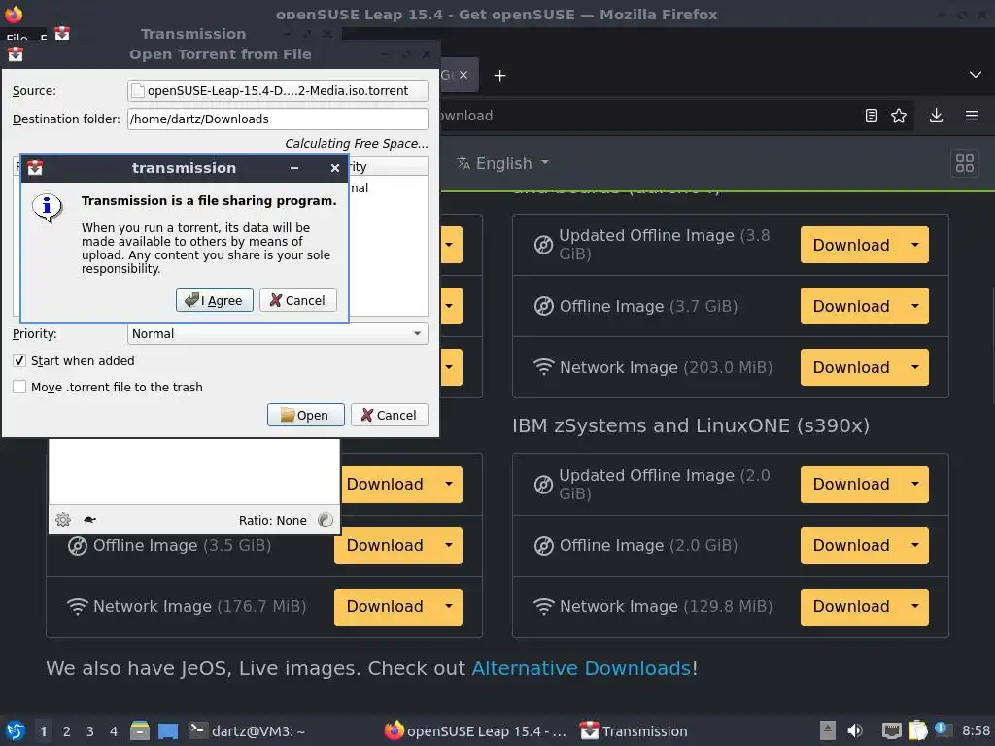Toggle turtle alternative speed limits
The image size is (995, 746).
(x=89, y=520)
